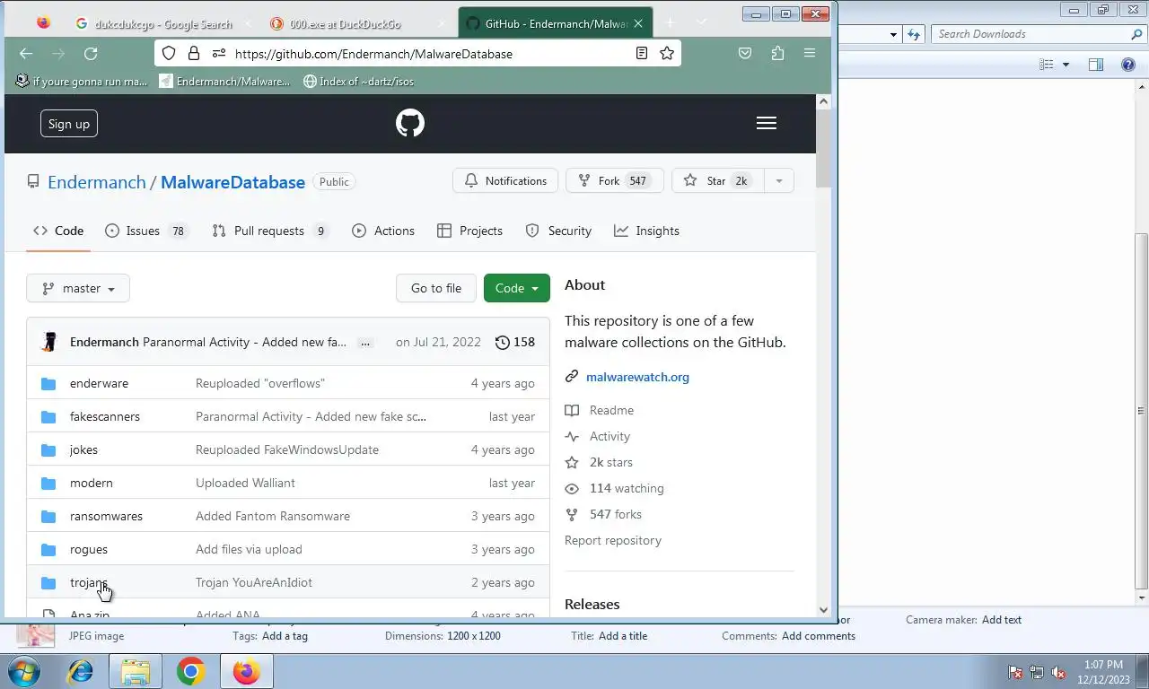Fork the repository with the Fork button
This screenshot has width=1149, height=689.
(614, 181)
